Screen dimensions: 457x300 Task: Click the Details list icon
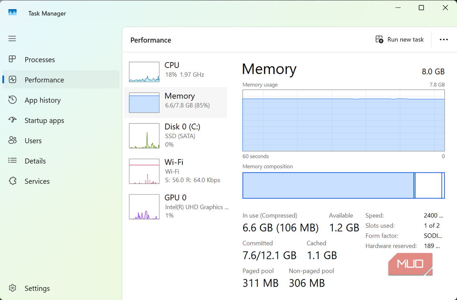12,160
